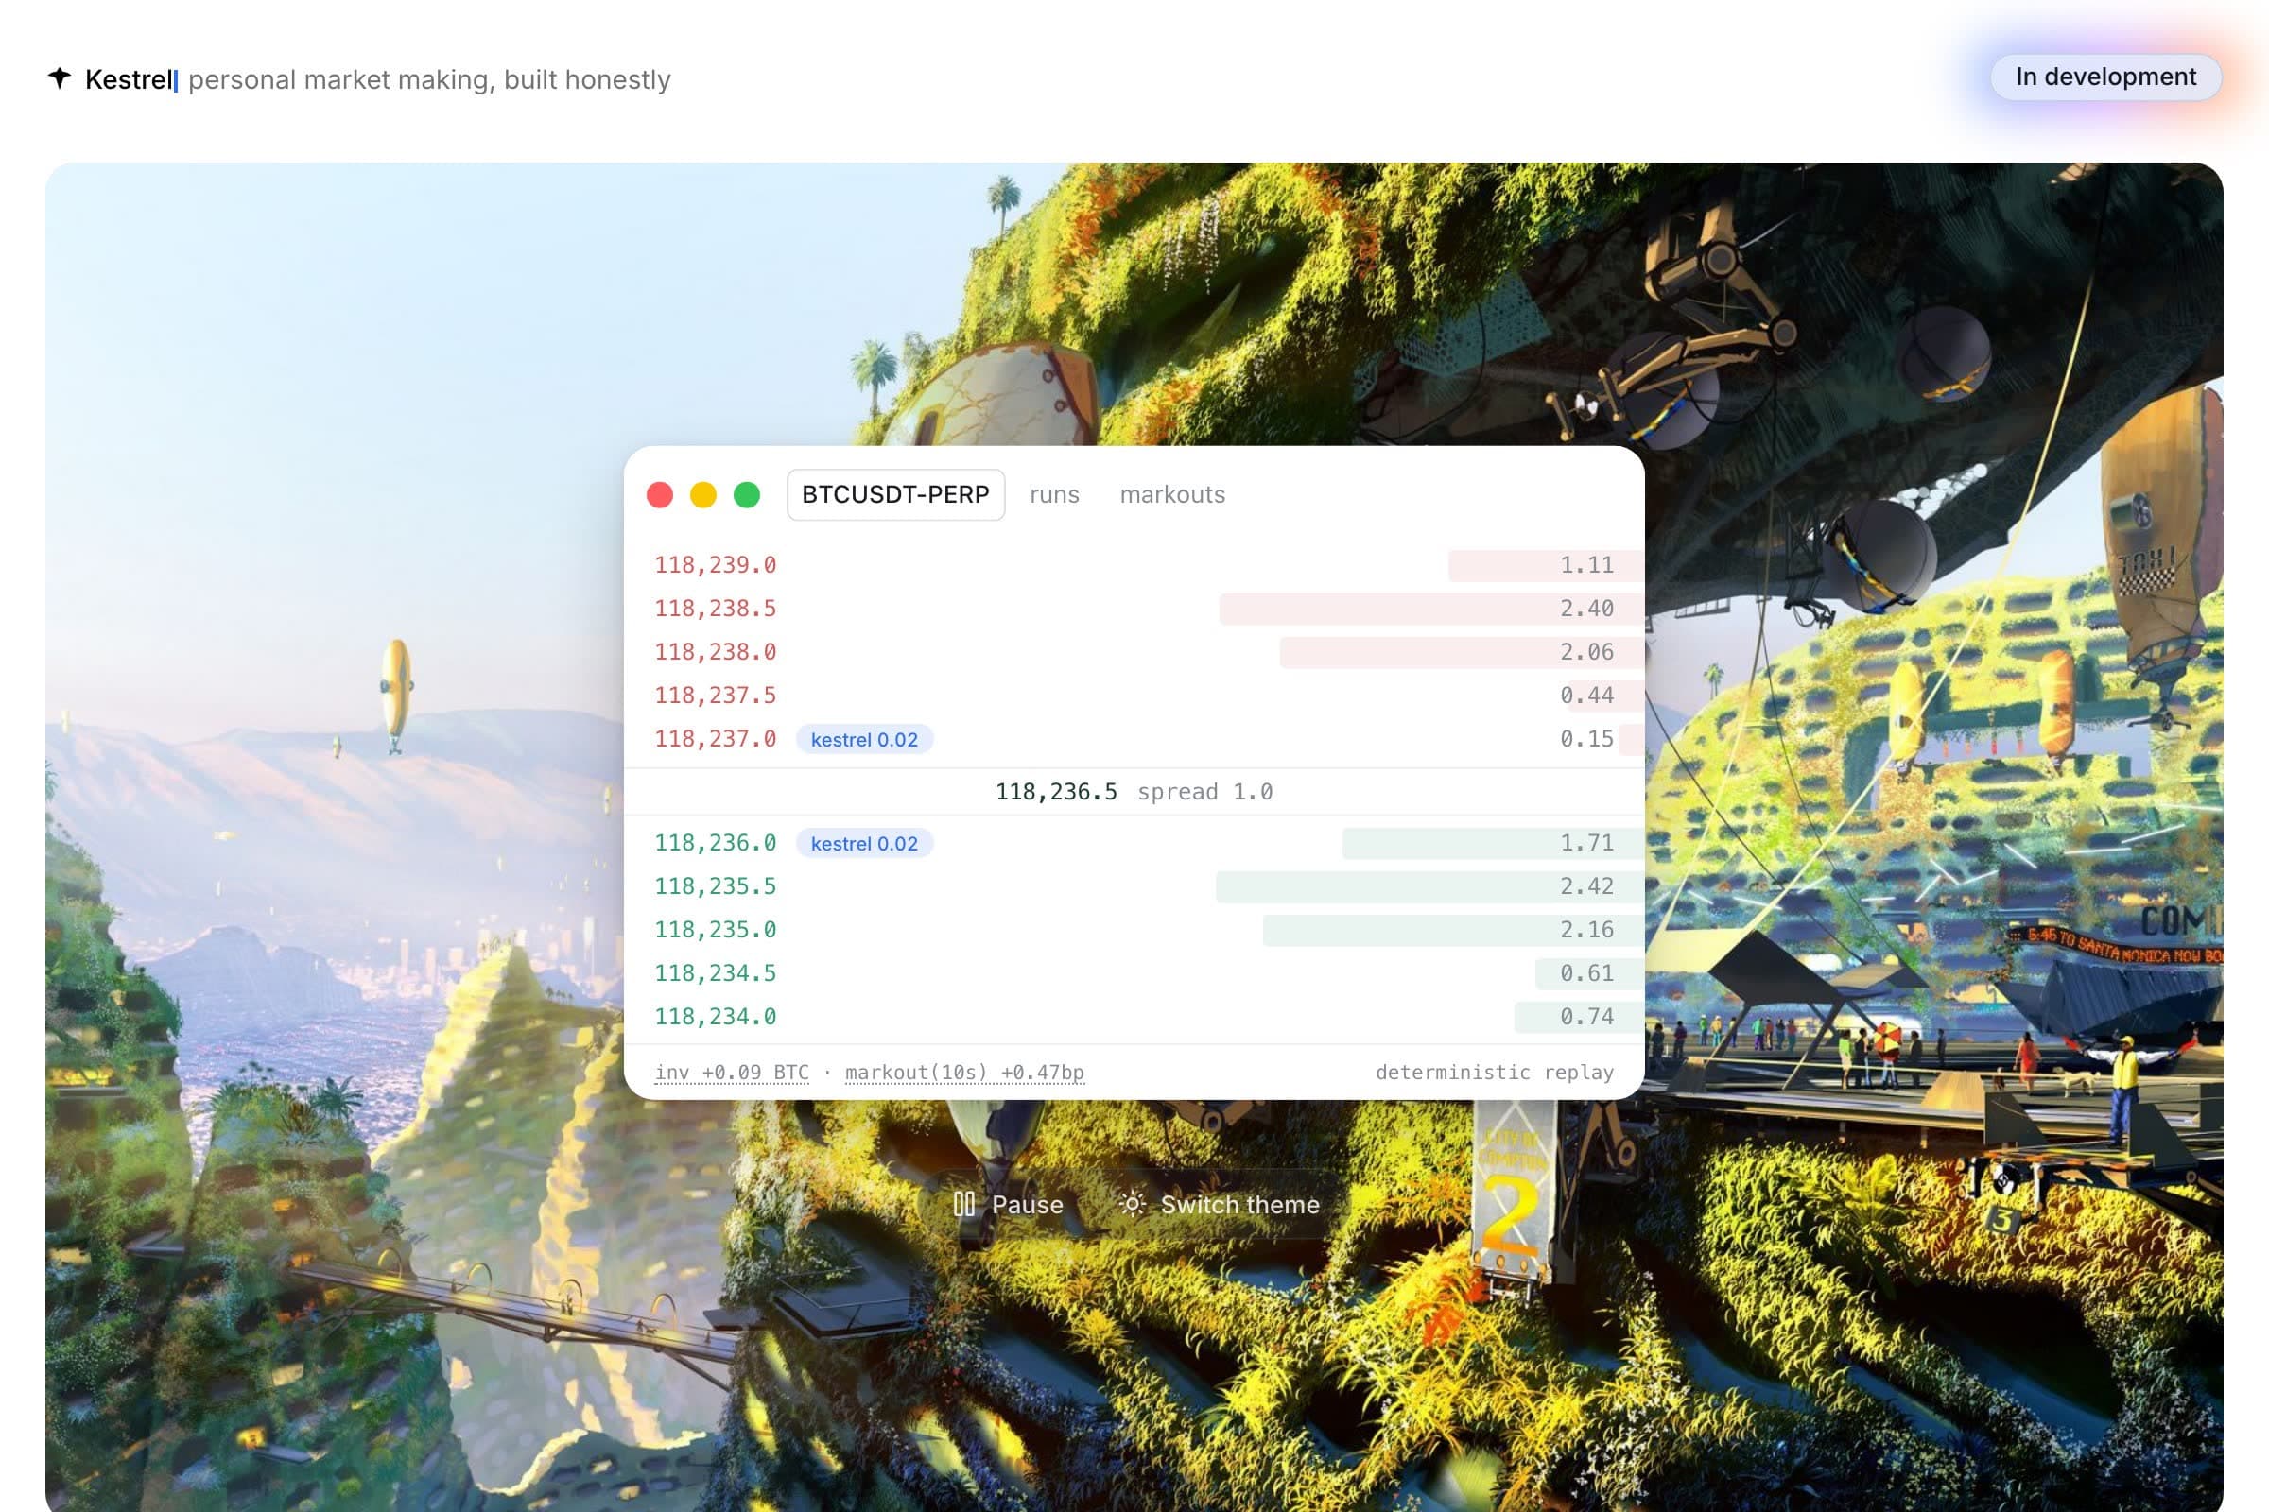Click ask size 2.06
This screenshot has height=1512, width=2269.
click(1587, 652)
